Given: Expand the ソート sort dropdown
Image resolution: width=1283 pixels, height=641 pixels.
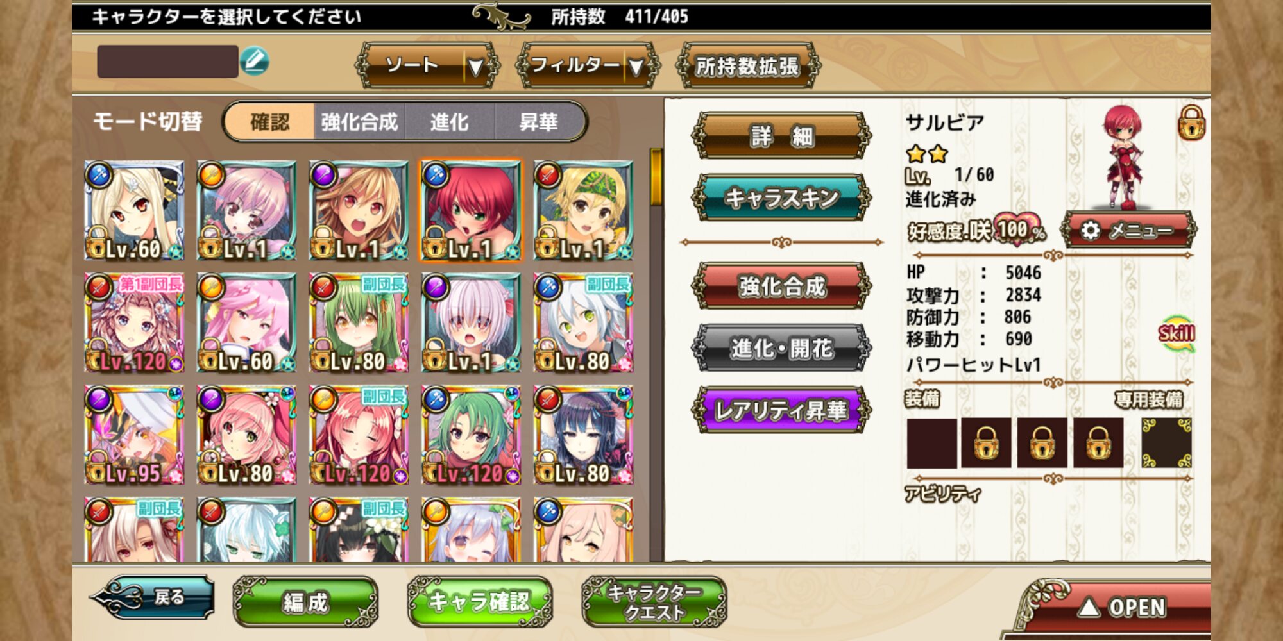Looking at the screenshot, I should (x=428, y=65).
